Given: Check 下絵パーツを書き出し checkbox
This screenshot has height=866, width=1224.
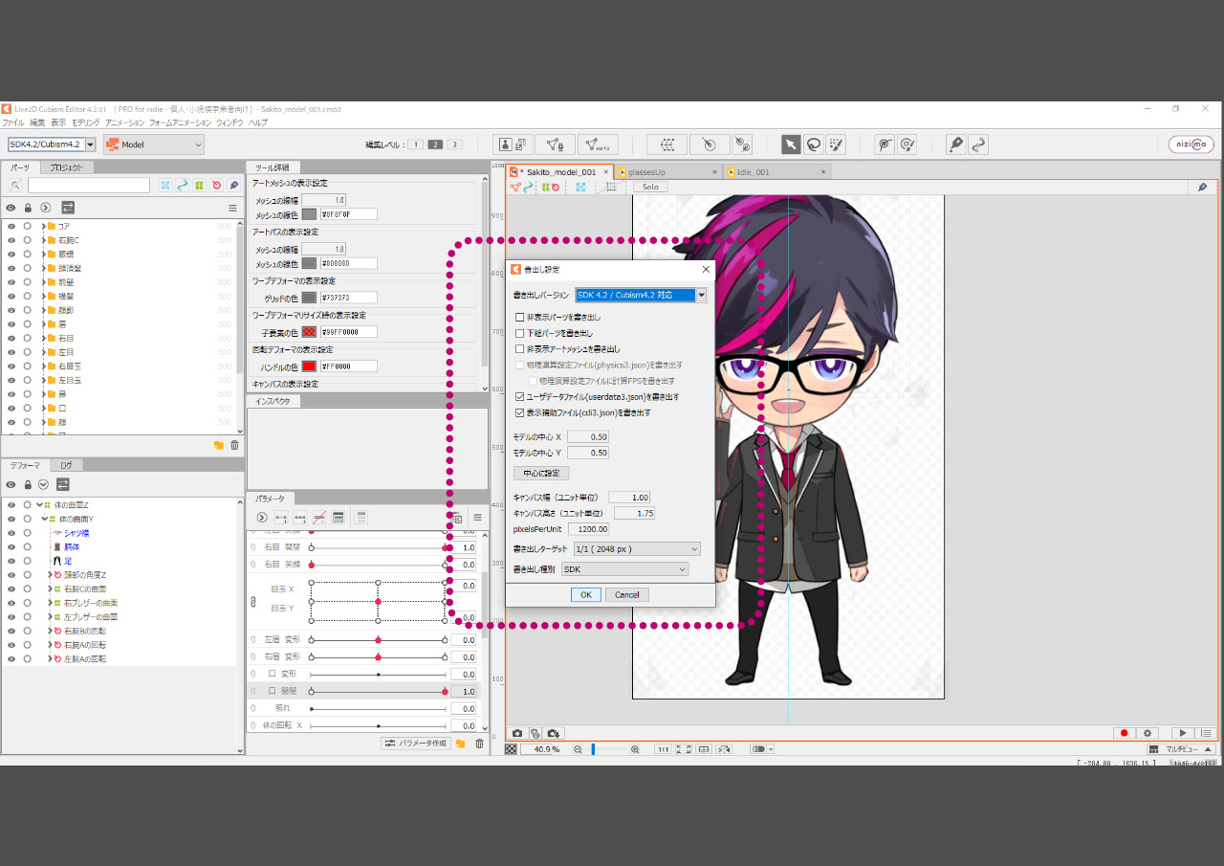Looking at the screenshot, I should pos(519,333).
